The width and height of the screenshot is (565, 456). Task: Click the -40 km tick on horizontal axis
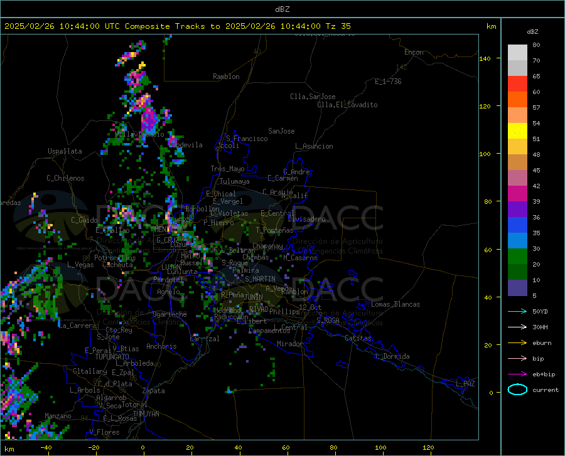pos(46,448)
